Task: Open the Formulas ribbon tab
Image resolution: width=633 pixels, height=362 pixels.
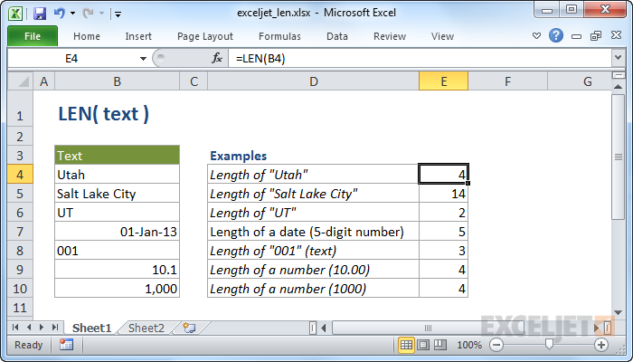Action: point(279,36)
